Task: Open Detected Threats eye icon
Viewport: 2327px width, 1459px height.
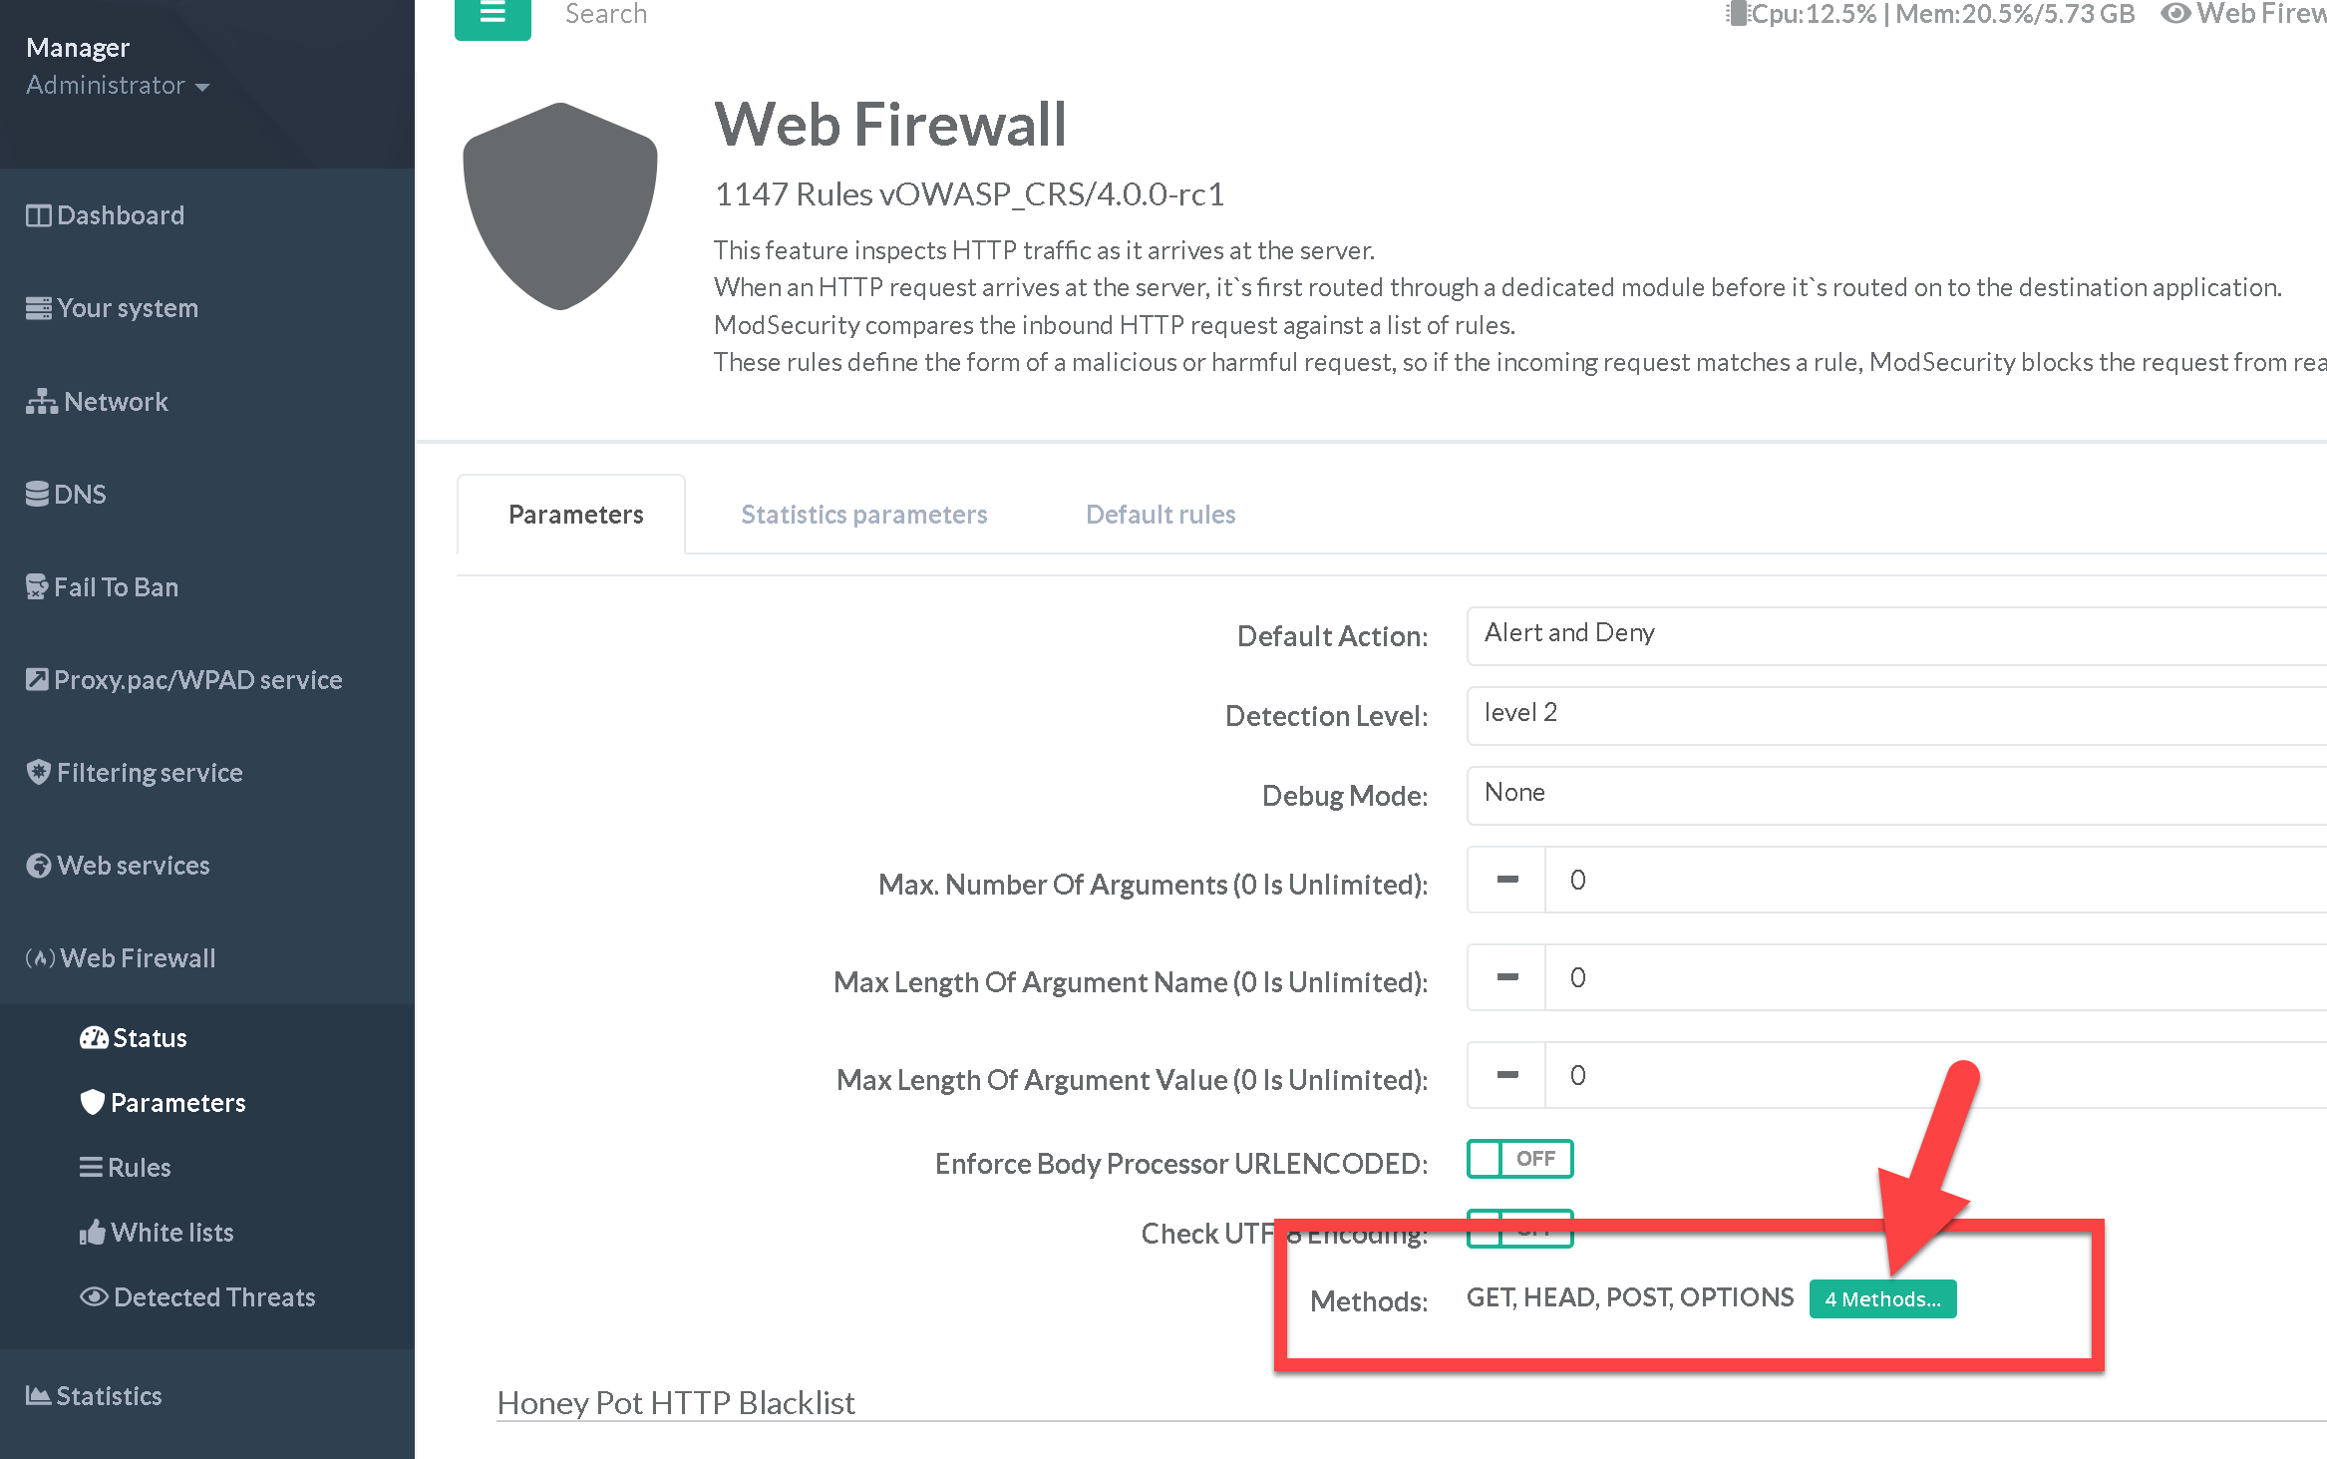Action: (94, 1297)
